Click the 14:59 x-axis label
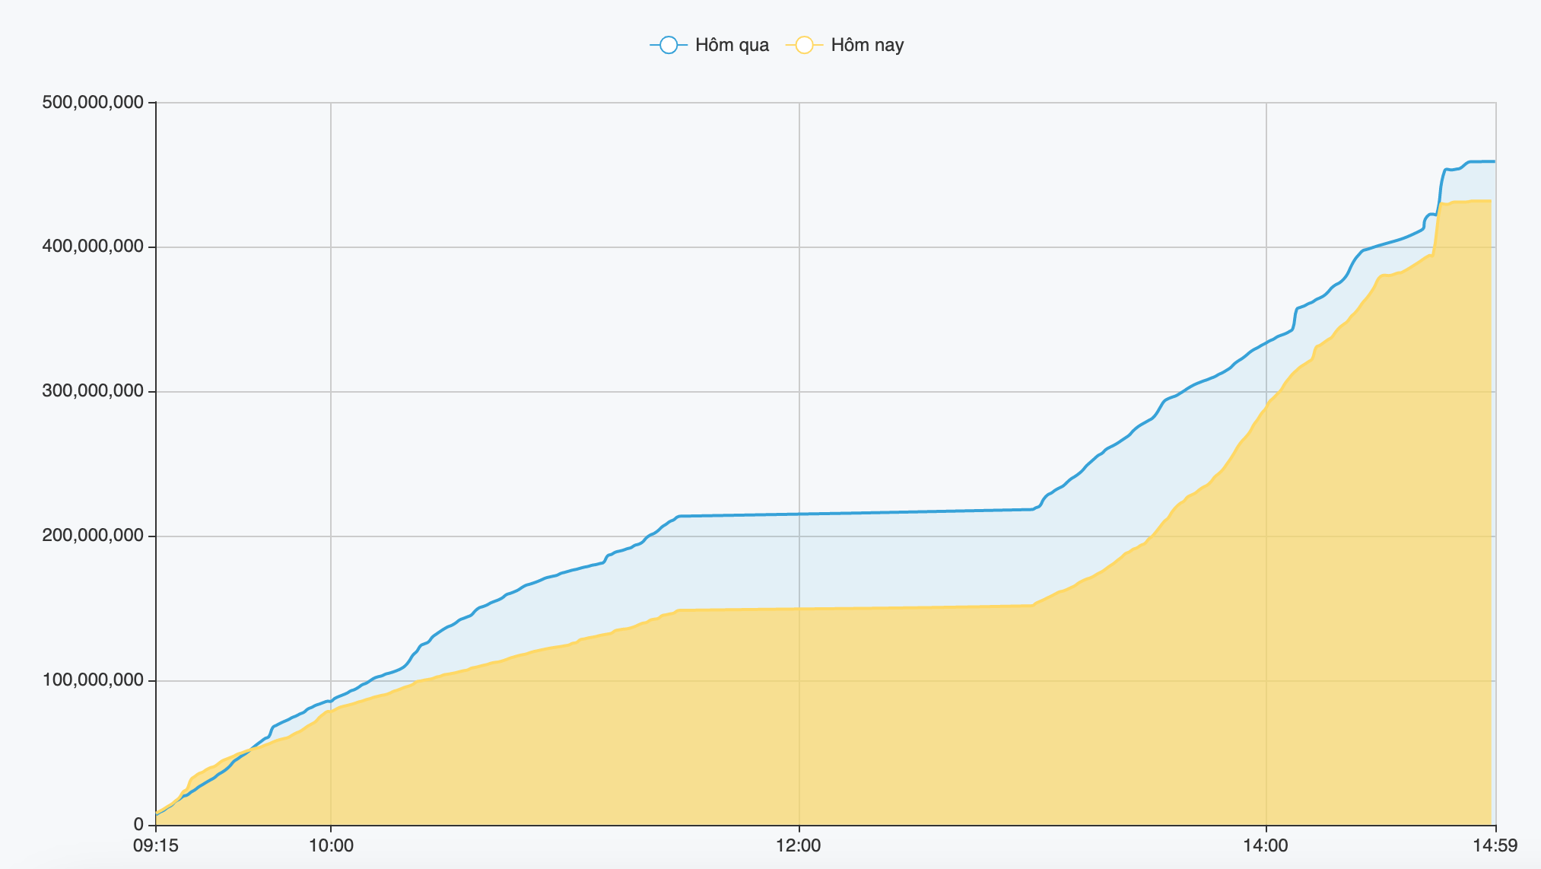 click(x=1495, y=846)
